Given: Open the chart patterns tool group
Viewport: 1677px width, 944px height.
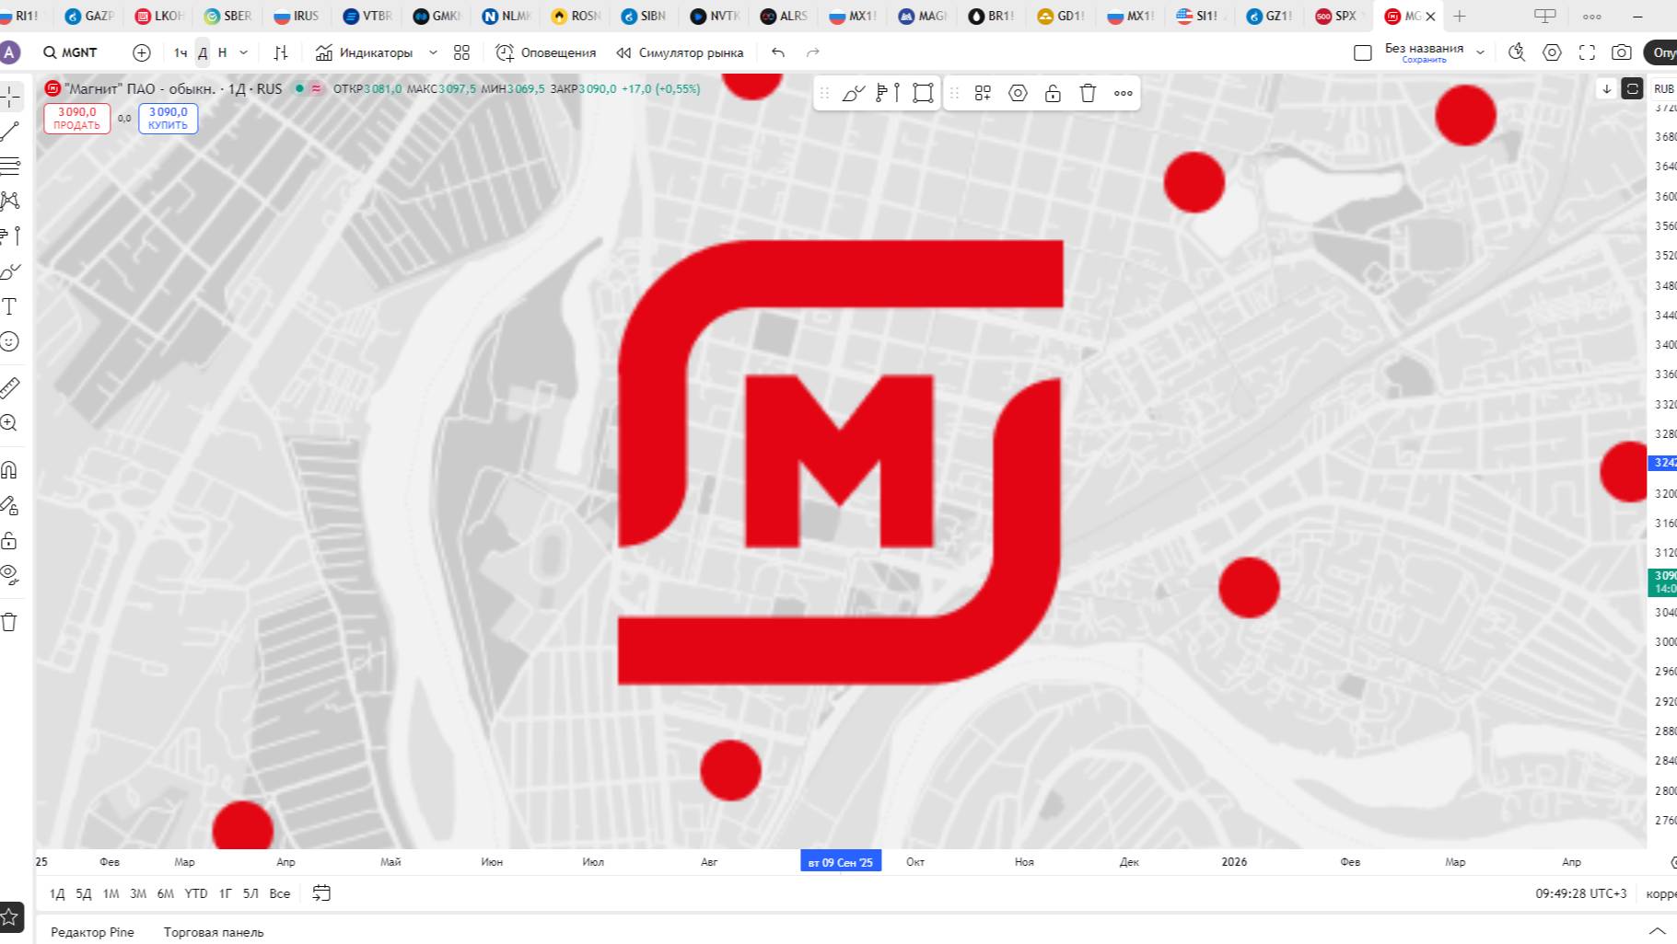Looking at the screenshot, I should tap(10, 201).
